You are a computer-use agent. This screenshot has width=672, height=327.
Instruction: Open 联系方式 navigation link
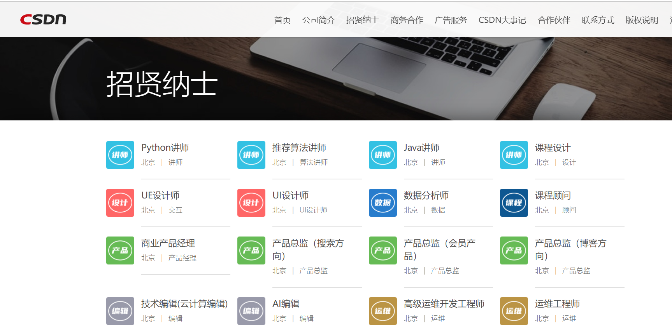click(598, 20)
